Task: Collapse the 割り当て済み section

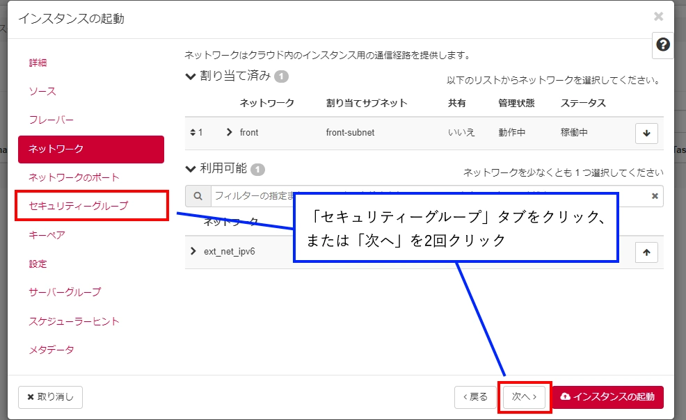Action: tap(191, 76)
